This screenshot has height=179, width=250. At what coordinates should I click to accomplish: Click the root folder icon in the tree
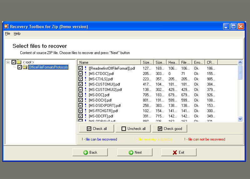click(19, 62)
